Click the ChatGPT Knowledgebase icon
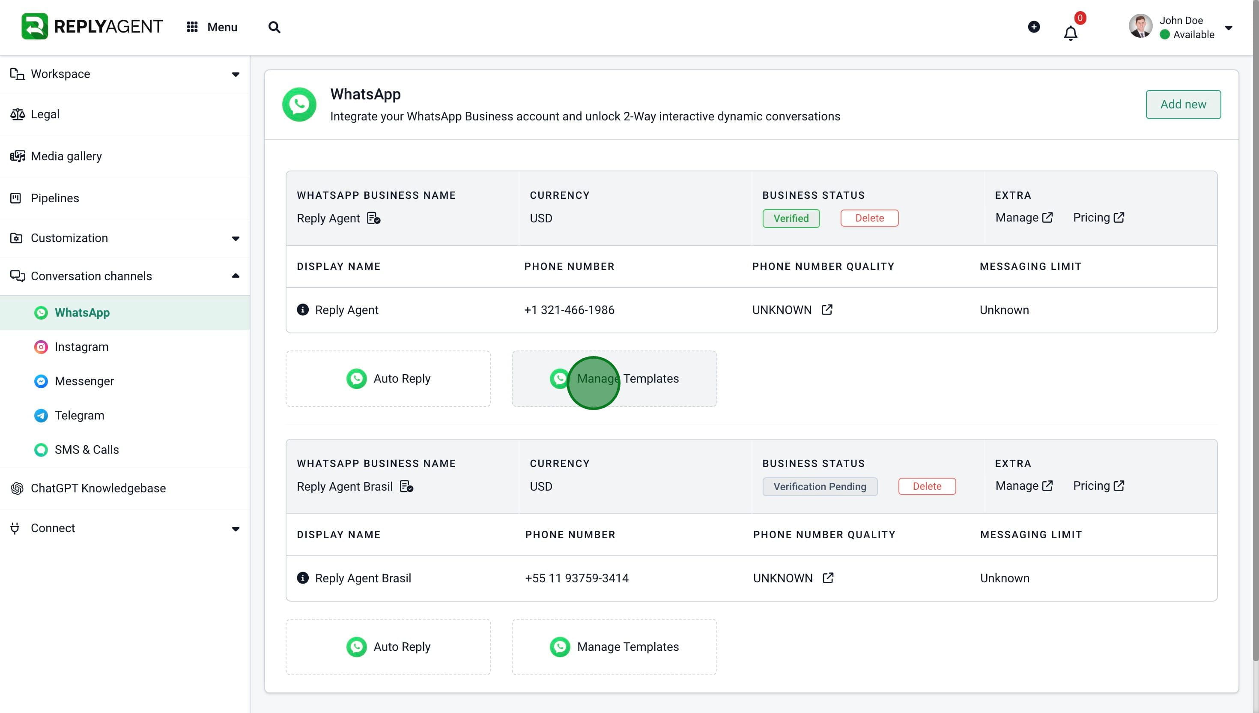The image size is (1259, 713). pos(17,488)
